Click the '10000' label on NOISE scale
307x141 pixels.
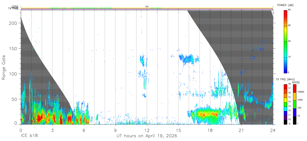[300, 92]
